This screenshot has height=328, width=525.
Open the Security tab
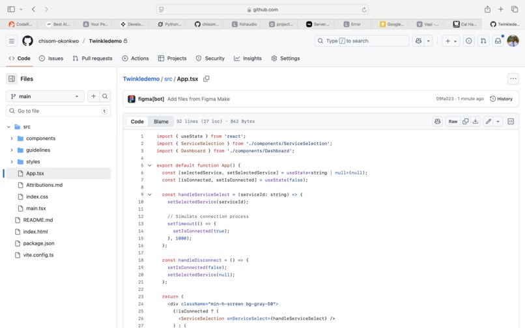(x=210, y=58)
